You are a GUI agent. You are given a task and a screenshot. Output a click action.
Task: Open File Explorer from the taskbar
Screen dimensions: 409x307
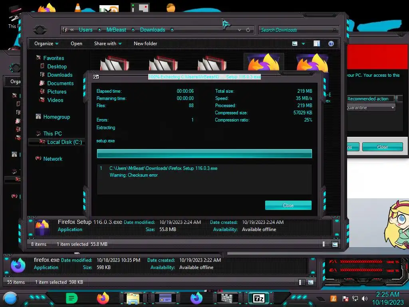(133, 299)
